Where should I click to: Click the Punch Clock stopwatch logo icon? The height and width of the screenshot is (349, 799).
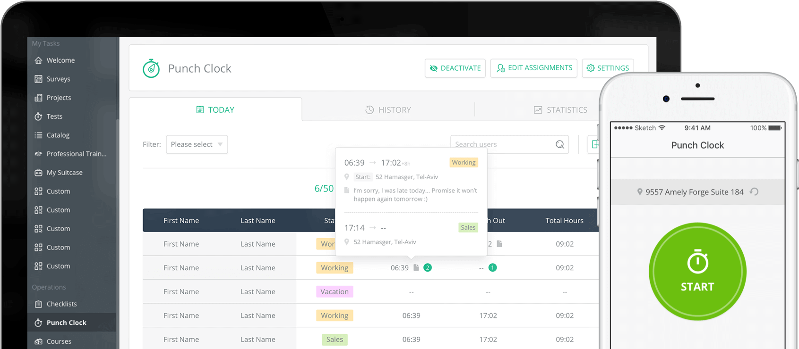pyautogui.click(x=151, y=68)
